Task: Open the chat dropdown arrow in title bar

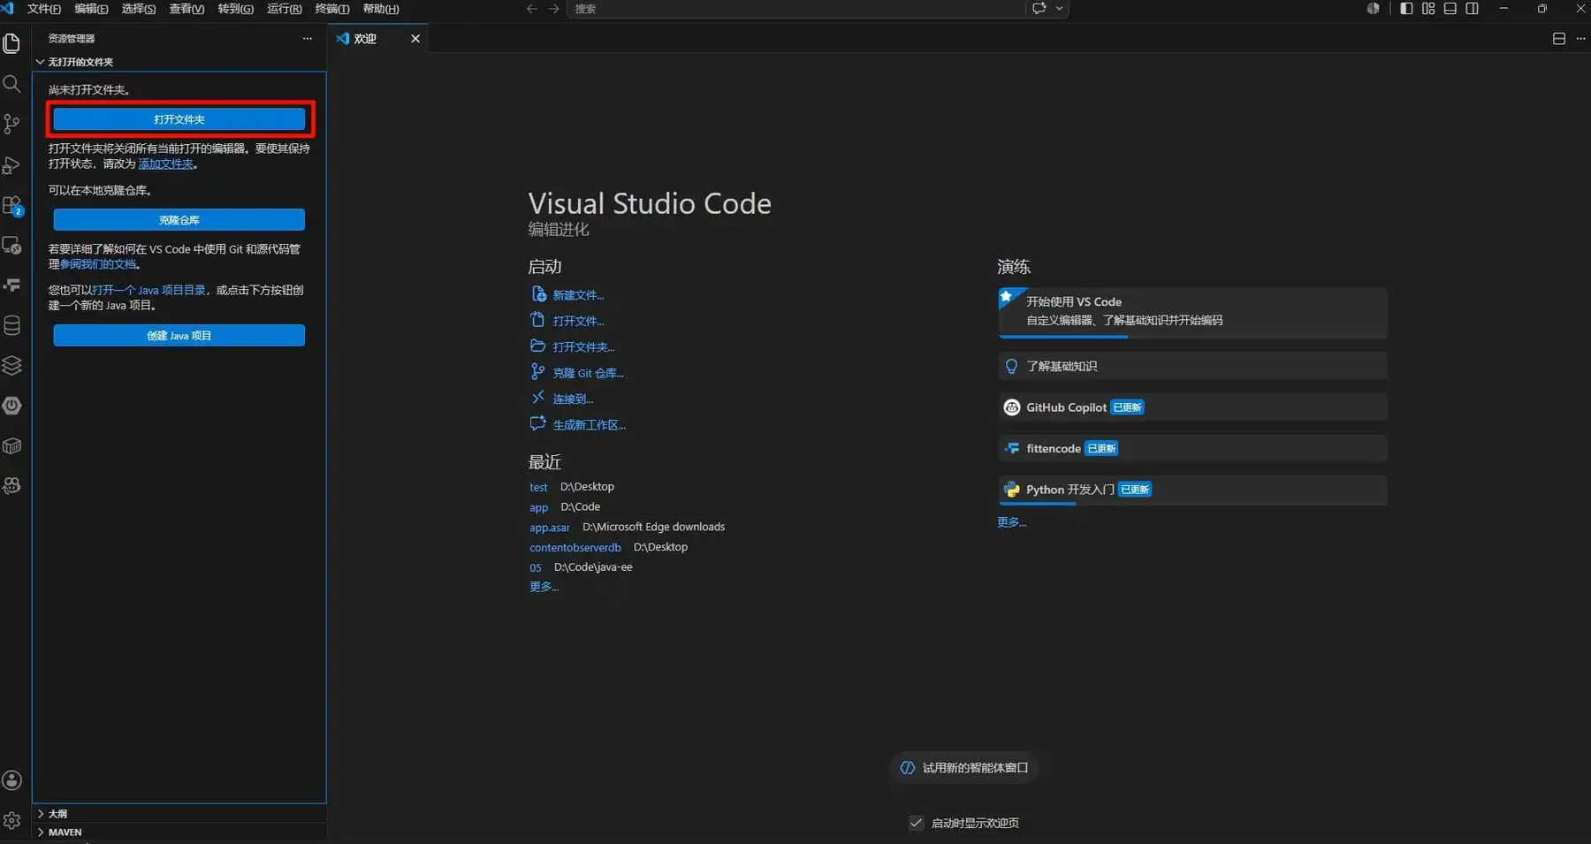Action: click(1059, 9)
